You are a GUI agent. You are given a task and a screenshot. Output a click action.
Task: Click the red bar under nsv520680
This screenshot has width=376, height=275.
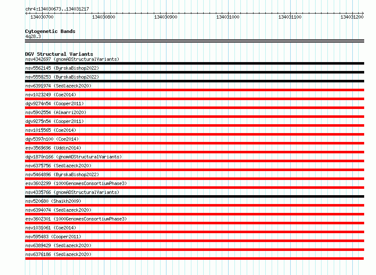(194, 205)
